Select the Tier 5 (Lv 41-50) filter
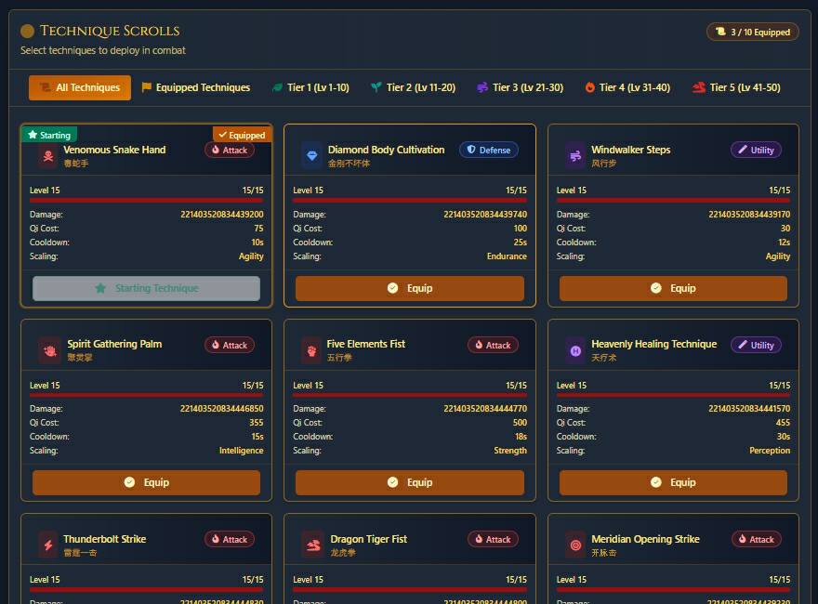Image resolution: width=818 pixels, height=604 pixels. pyautogui.click(x=736, y=87)
